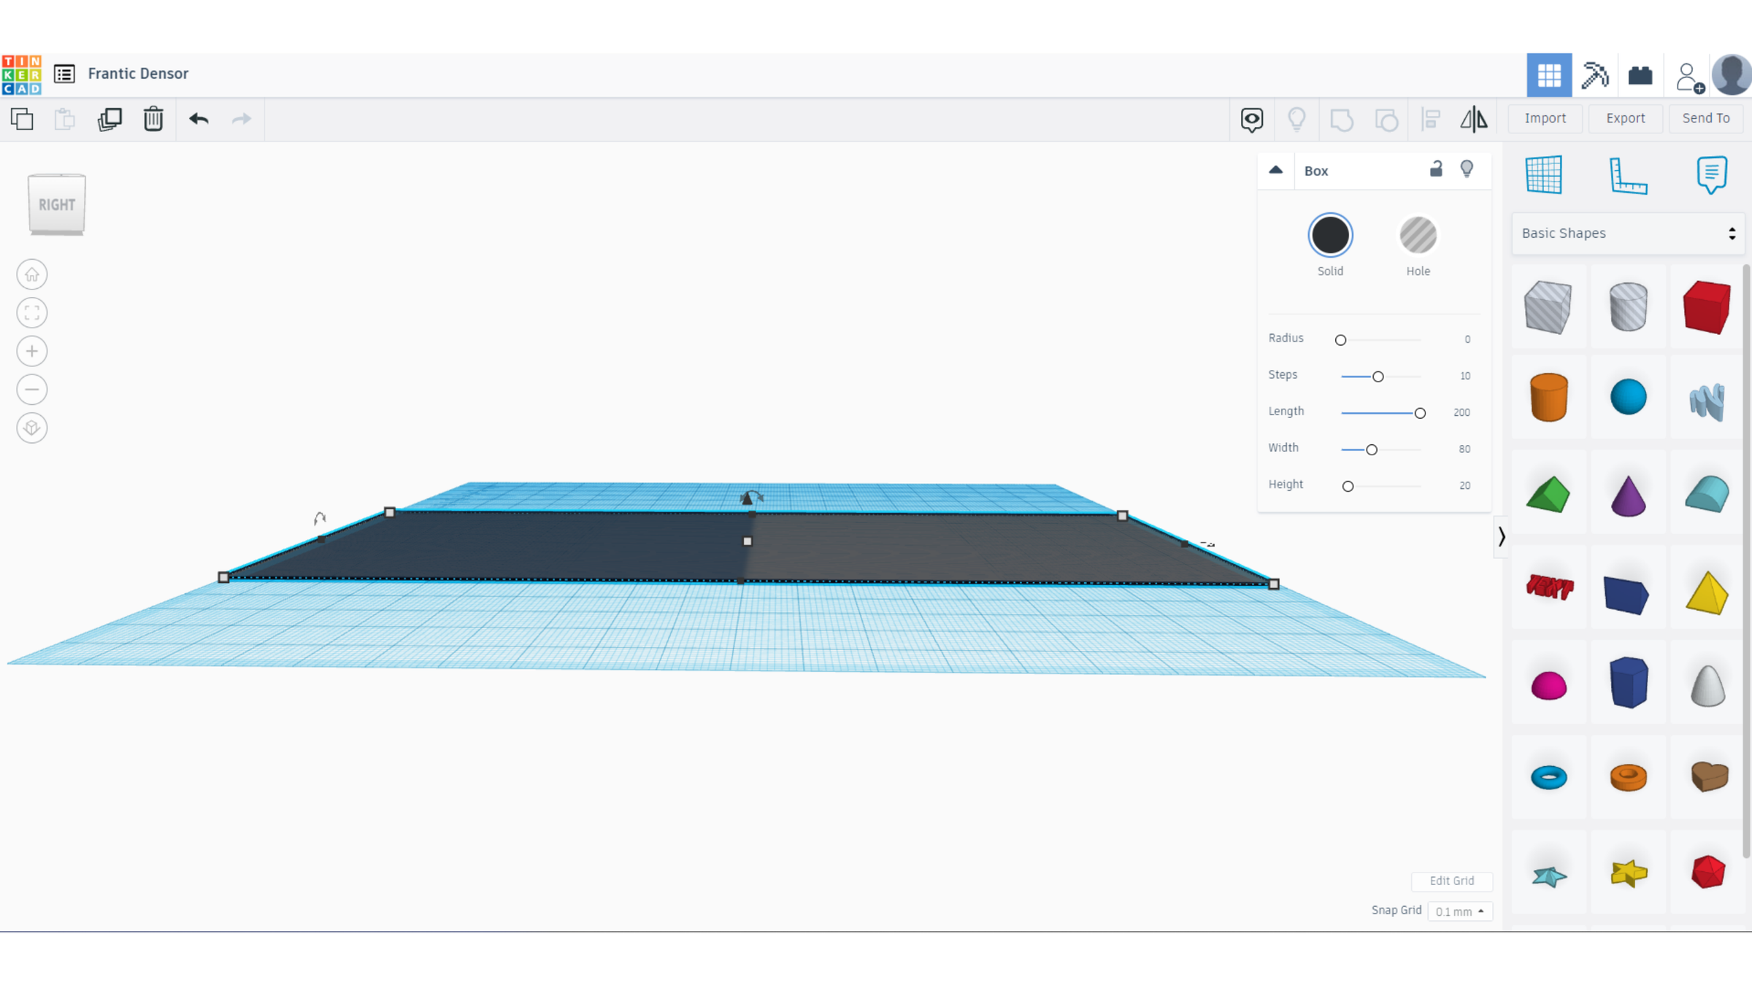Set shape to Hole mode
The width and height of the screenshot is (1752, 985).
tap(1418, 236)
